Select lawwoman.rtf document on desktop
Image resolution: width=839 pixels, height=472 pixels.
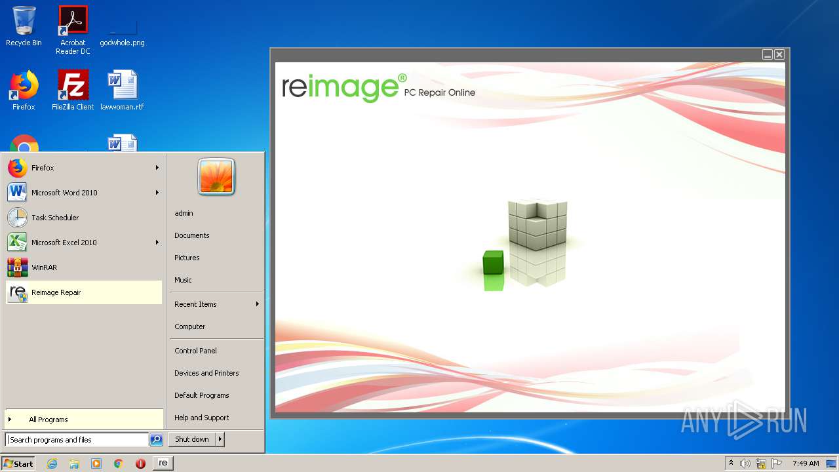click(x=122, y=90)
